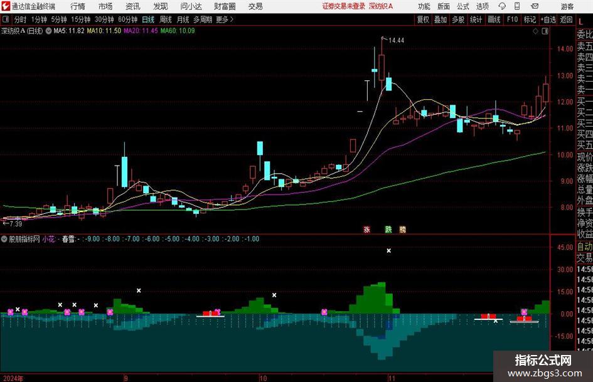Click the 画线 drawing button
The width and height of the screenshot is (593, 382).
(494, 19)
